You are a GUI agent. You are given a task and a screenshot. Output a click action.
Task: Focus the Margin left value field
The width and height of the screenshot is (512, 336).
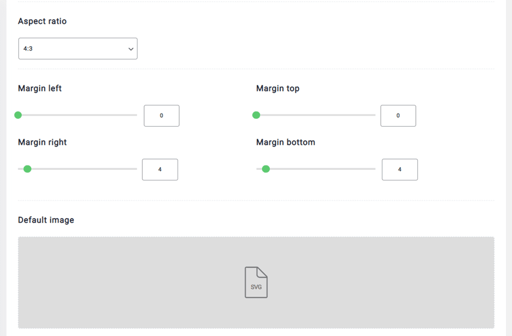(161, 116)
